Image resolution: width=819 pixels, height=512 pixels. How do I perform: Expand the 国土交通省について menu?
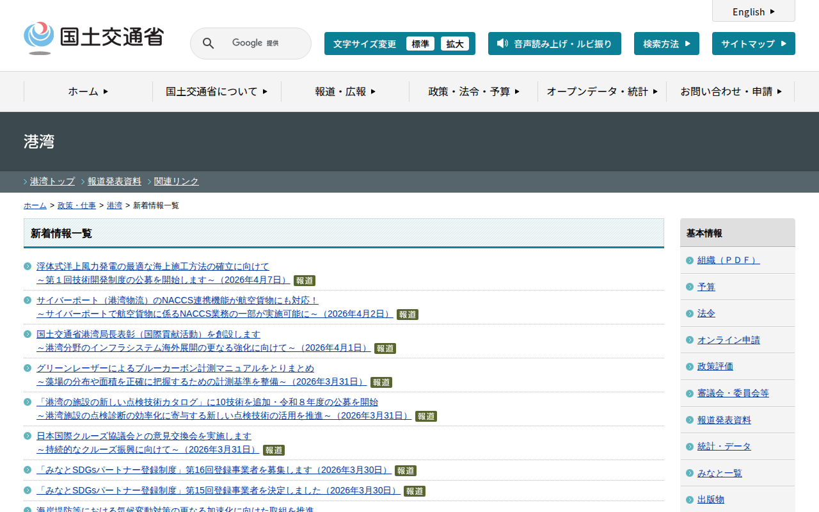[x=216, y=92]
